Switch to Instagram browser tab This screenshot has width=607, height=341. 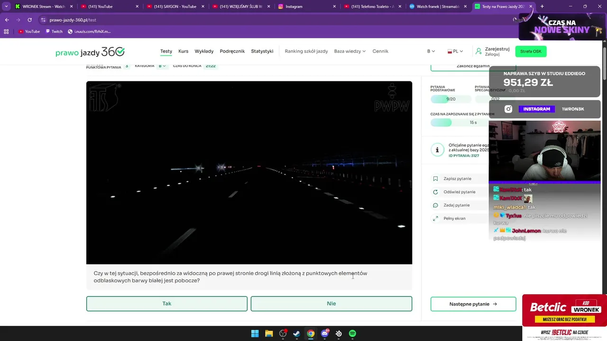306,7
